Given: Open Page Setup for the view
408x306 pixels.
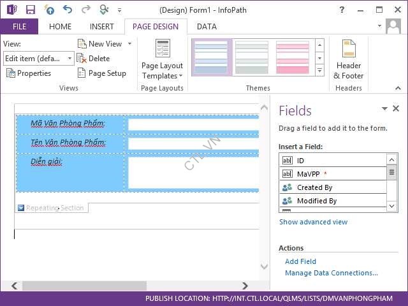Looking at the screenshot, I should (101, 73).
